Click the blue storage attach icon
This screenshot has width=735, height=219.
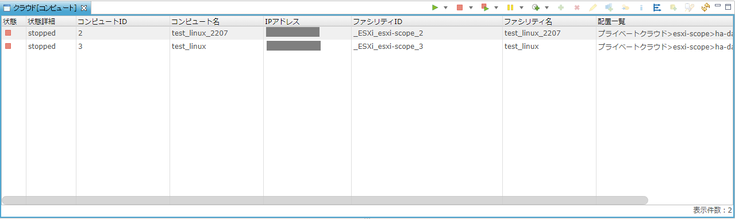click(609, 7)
